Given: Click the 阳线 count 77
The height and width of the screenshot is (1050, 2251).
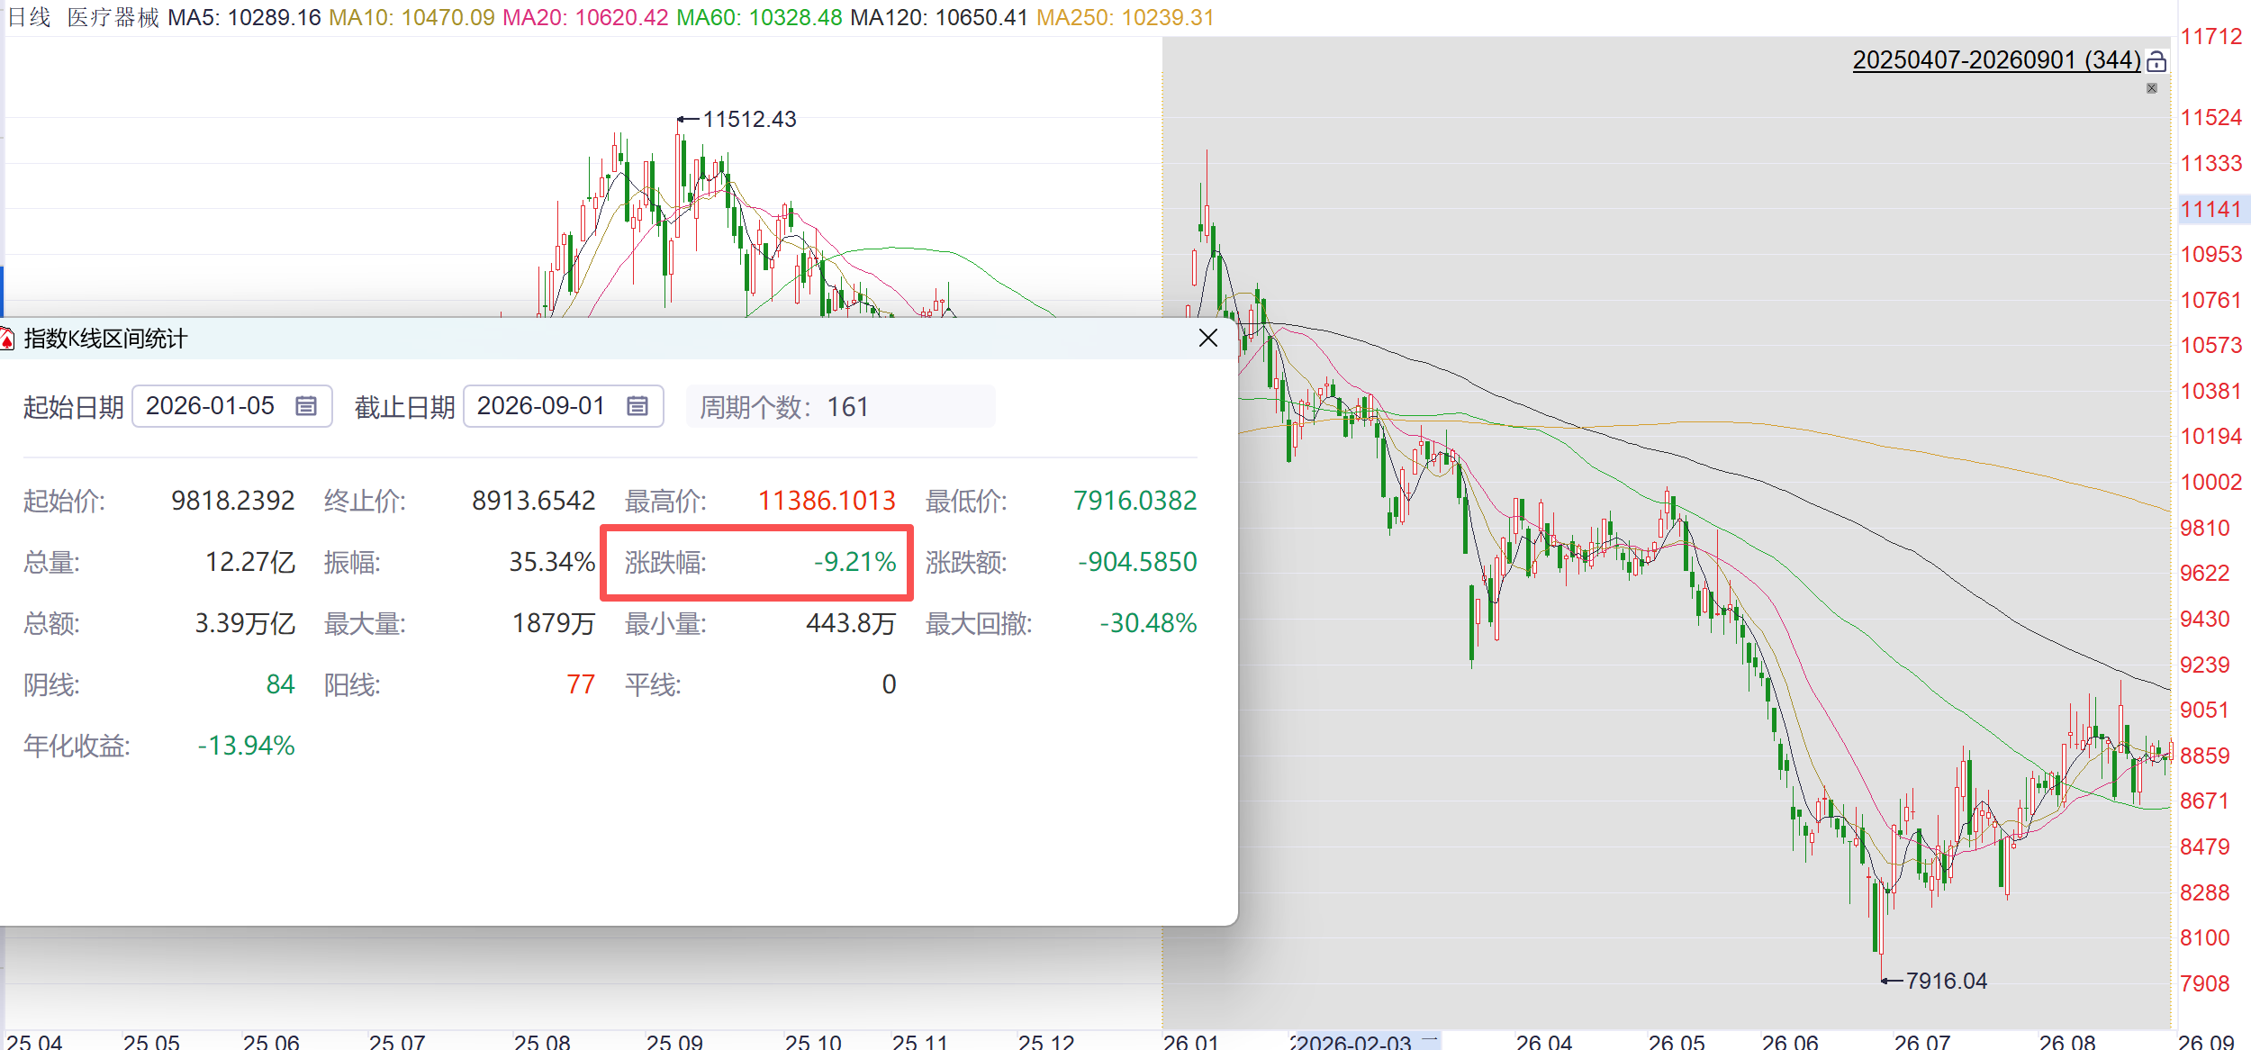Looking at the screenshot, I should [581, 684].
